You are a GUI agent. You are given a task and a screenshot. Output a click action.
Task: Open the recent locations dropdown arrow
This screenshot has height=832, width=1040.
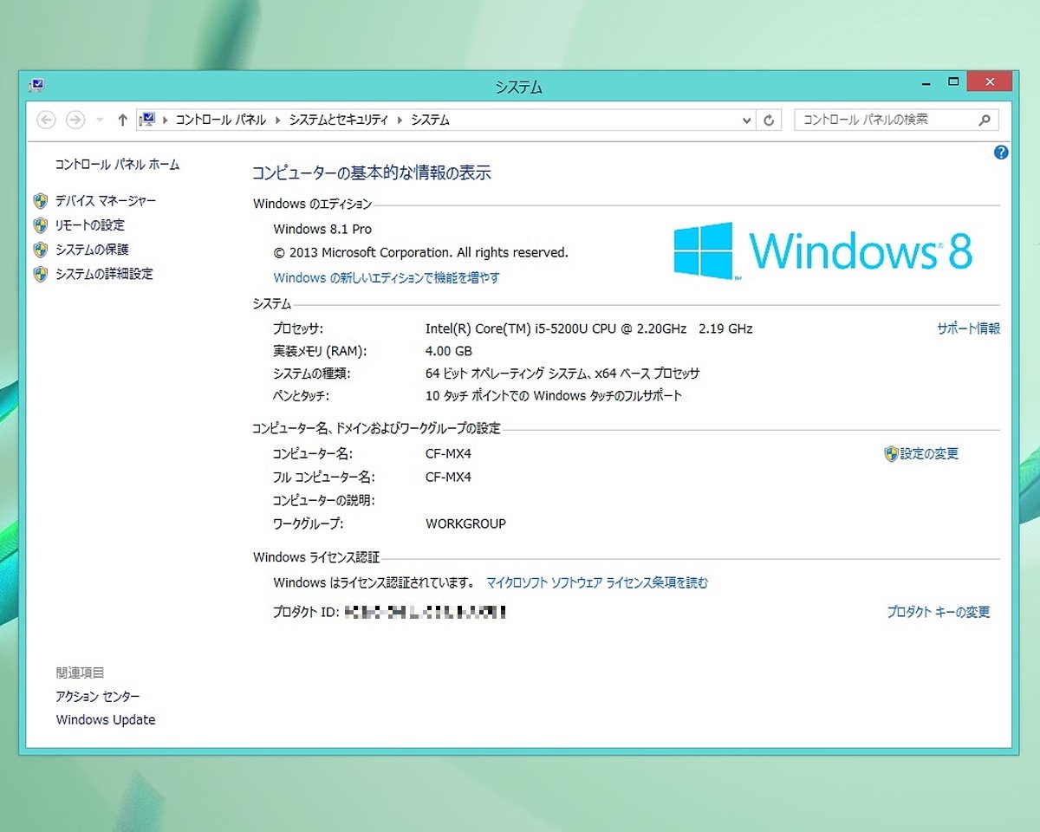[100, 120]
